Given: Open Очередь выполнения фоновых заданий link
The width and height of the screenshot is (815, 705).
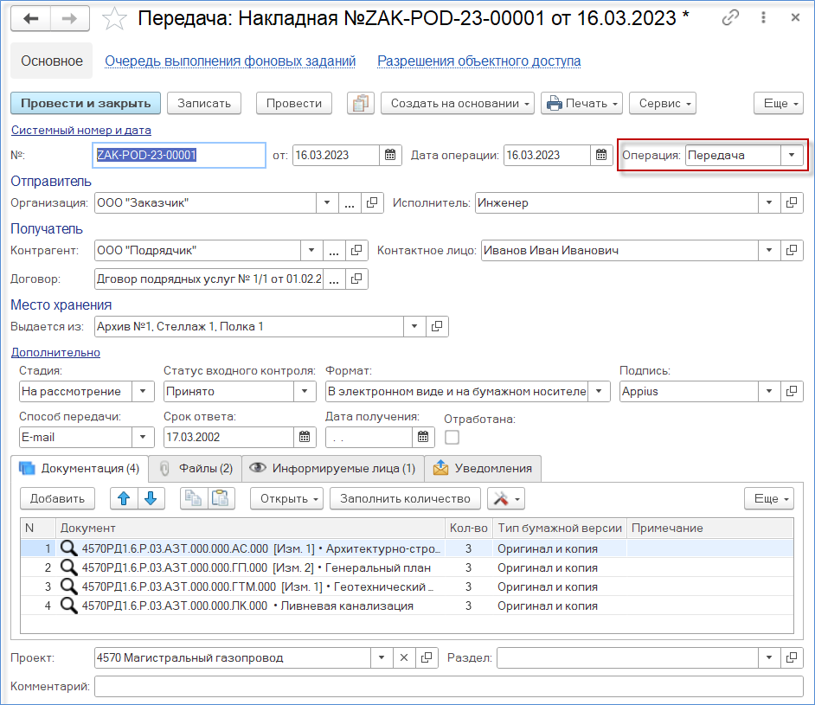Looking at the screenshot, I should click(x=230, y=61).
